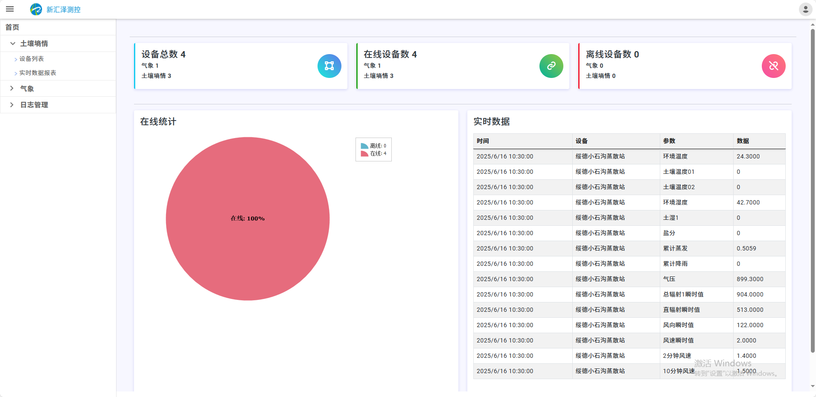The width and height of the screenshot is (816, 397).
Task: Open the 设备列表 submenu item
Action: (x=31, y=59)
